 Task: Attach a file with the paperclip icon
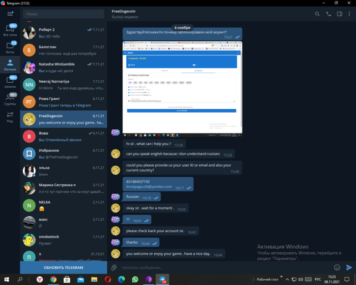114,267
